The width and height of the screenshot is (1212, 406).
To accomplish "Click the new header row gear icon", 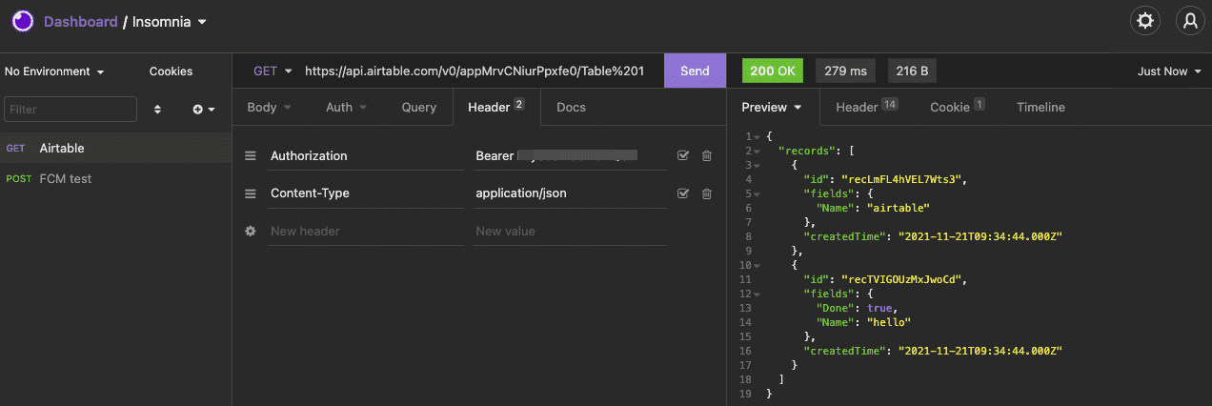I will (x=251, y=232).
